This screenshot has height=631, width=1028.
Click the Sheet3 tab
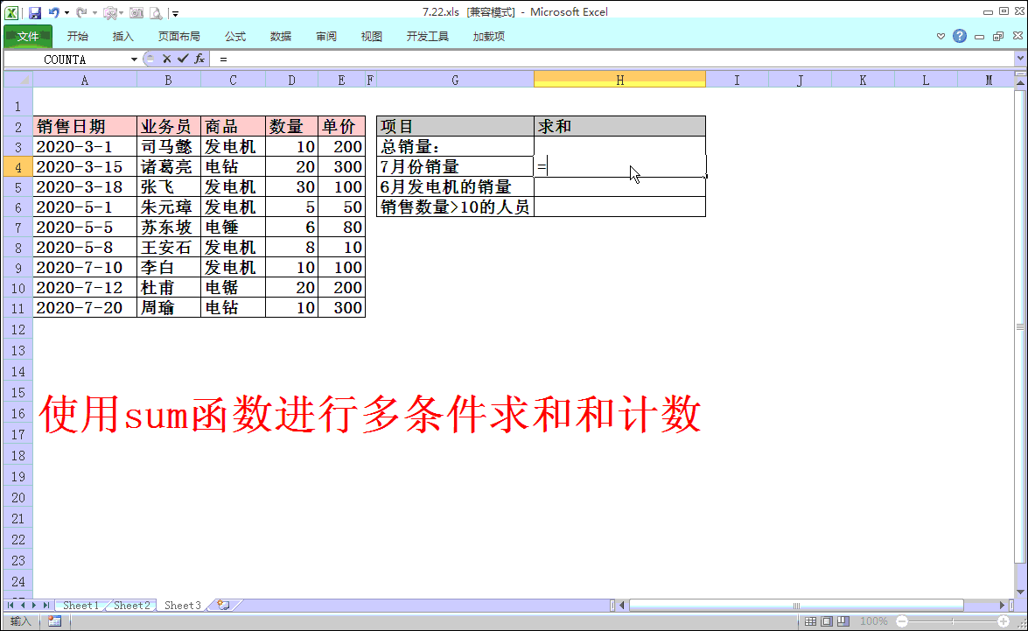pos(182,606)
